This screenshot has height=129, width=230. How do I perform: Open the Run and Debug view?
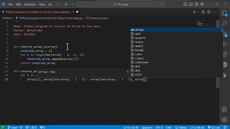(225, 44)
